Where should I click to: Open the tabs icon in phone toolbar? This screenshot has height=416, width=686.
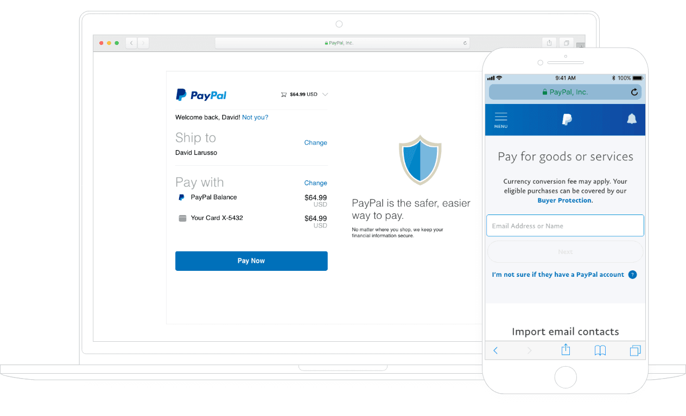635,350
